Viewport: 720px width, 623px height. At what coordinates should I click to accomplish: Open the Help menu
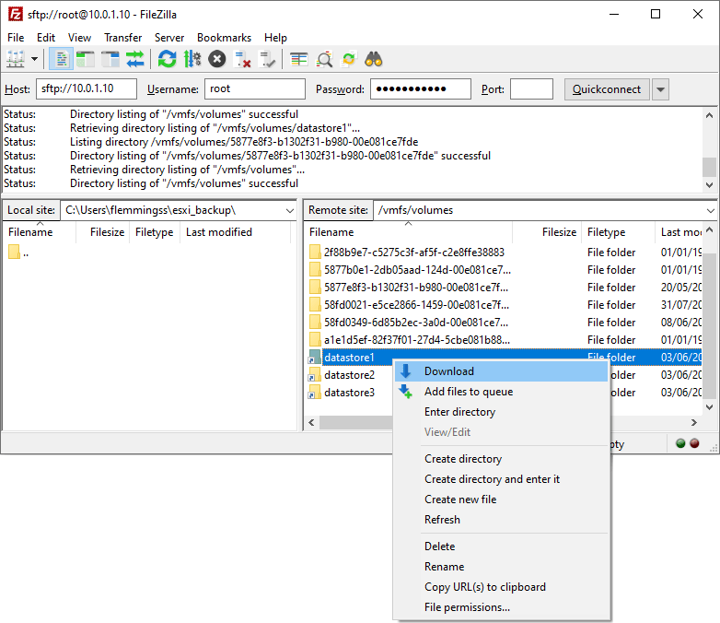[275, 38]
